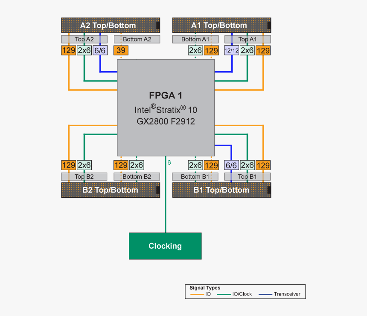This screenshot has height=316, width=367.
Task: Click the B2 Top/Bottom connector block
Action: click(111, 190)
